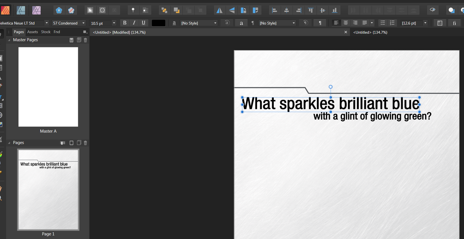Close the Untitled [Modified] document tab
Image resolution: width=464 pixels, height=239 pixels.
coord(346,32)
